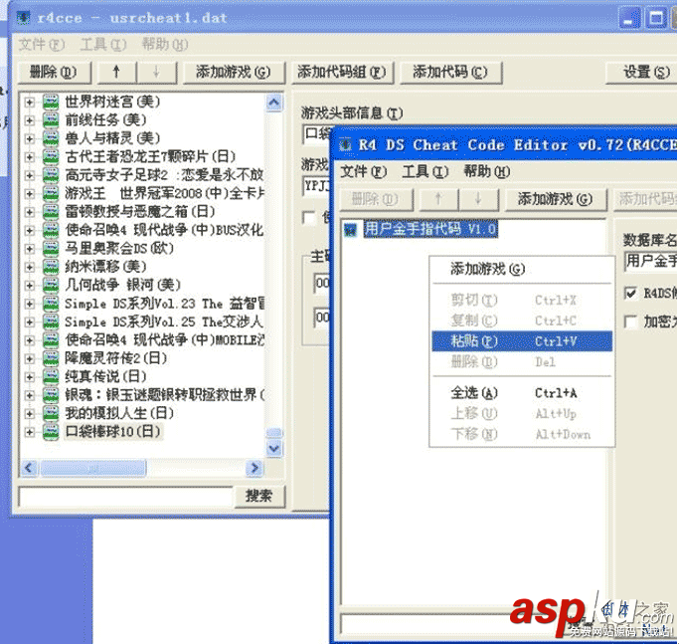Image resolution: width=679 pixels, height=644 pixels.
Task: Click game icon beside Simple DS系列Vol.23
Action: point(51,304)
